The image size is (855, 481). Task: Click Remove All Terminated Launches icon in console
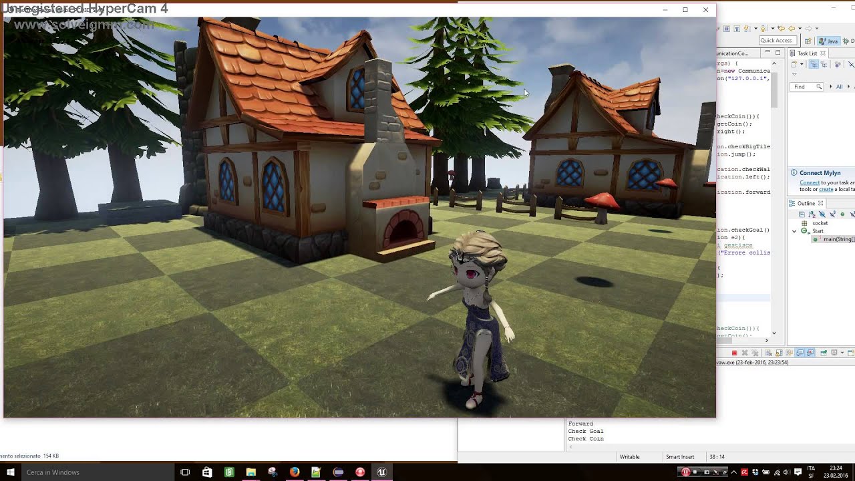pyautogui.click(x=755, y=353)
